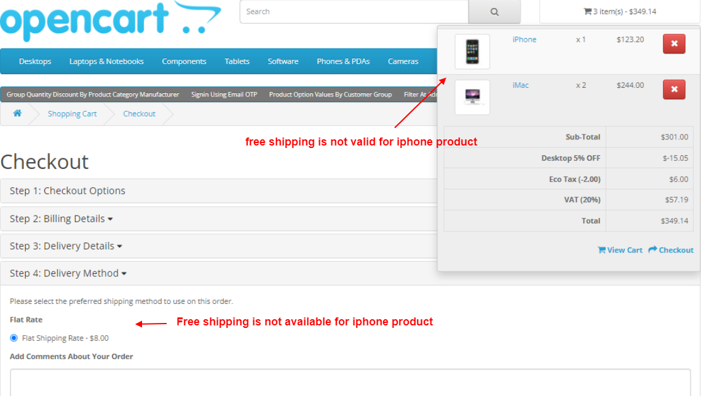Remove iPhone using the red X icon
This screenshot has height=396, width=701.
pos(674,44)
